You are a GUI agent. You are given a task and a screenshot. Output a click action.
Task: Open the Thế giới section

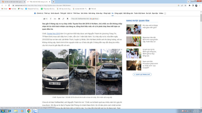63,13
